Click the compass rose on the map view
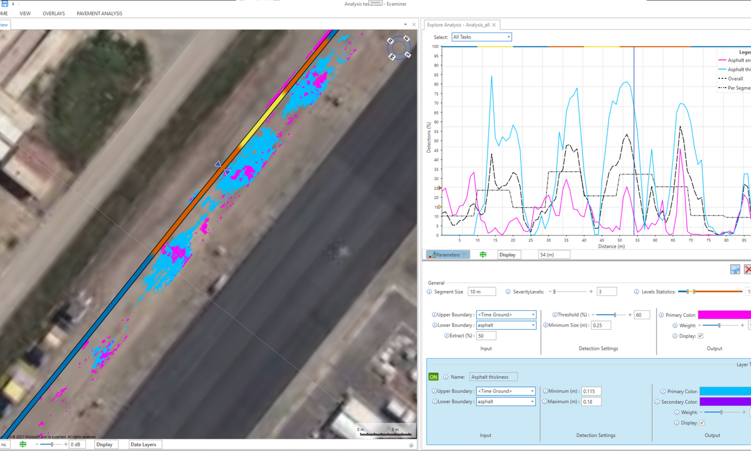751x451 pixels. click(x=398, y=47)
